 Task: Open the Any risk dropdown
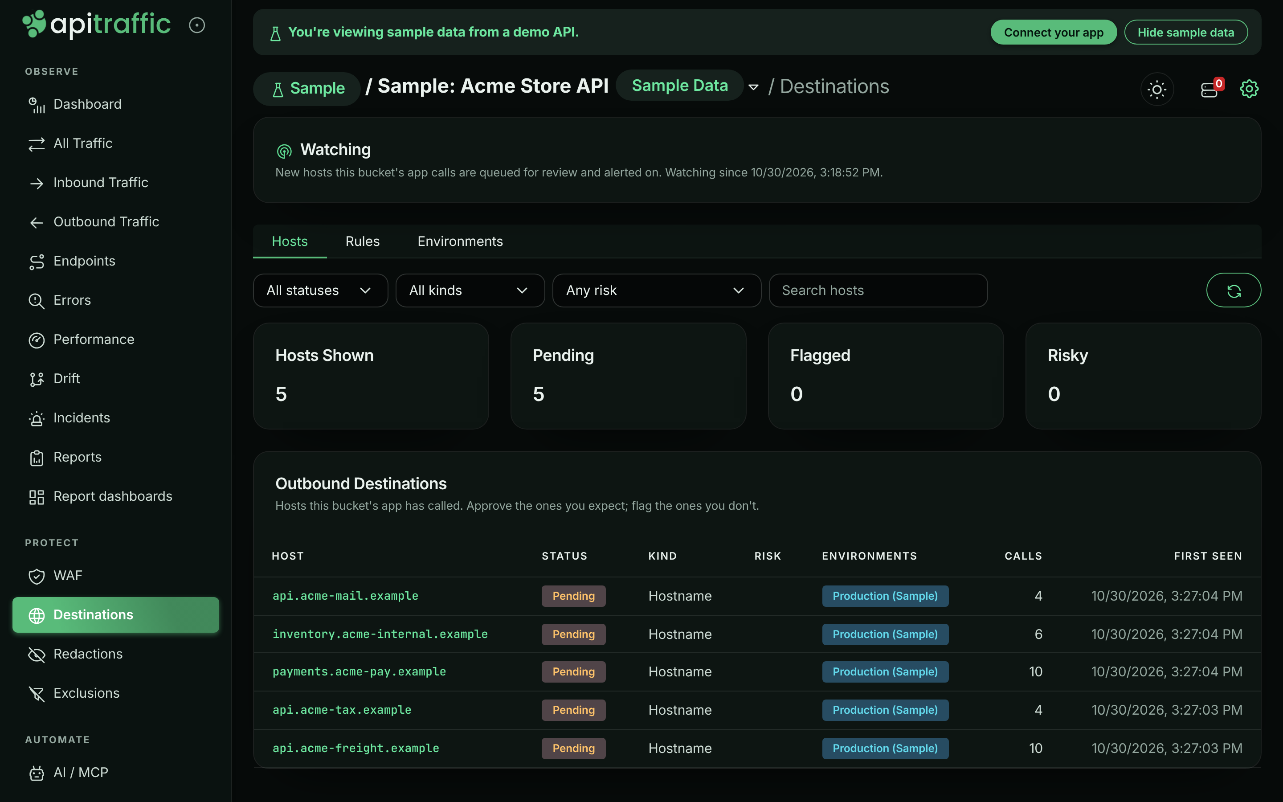[x=656, y=290]
